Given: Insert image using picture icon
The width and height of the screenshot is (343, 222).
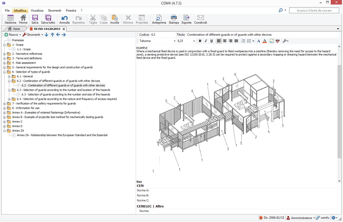Looking at the screenshot, I should point(272,41).
